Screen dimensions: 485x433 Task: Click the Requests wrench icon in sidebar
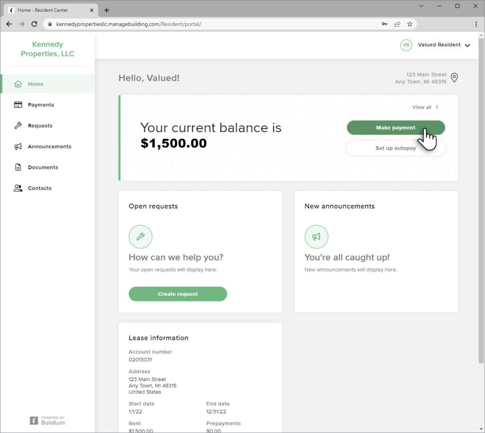(18, 126)
